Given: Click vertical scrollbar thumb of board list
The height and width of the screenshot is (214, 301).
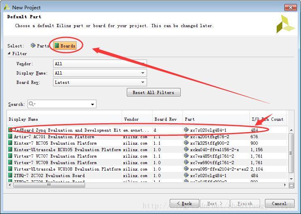Looking at the screenshot, I should (x=291, y=153).
